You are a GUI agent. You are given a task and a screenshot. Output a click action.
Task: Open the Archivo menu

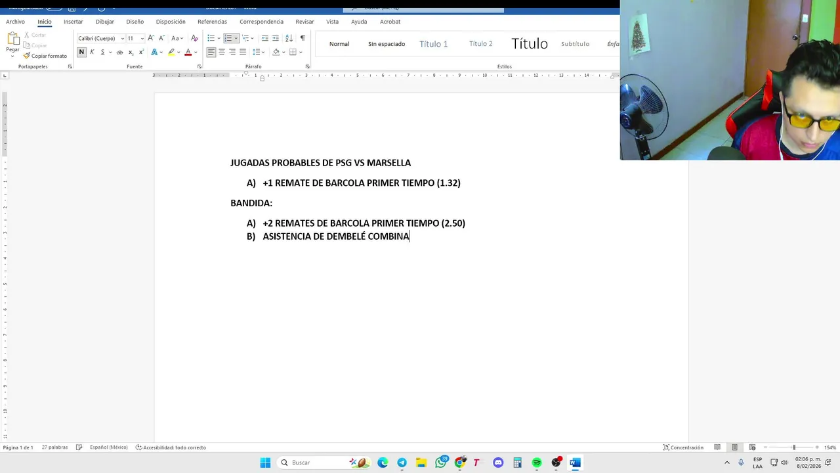pos(15,22)
